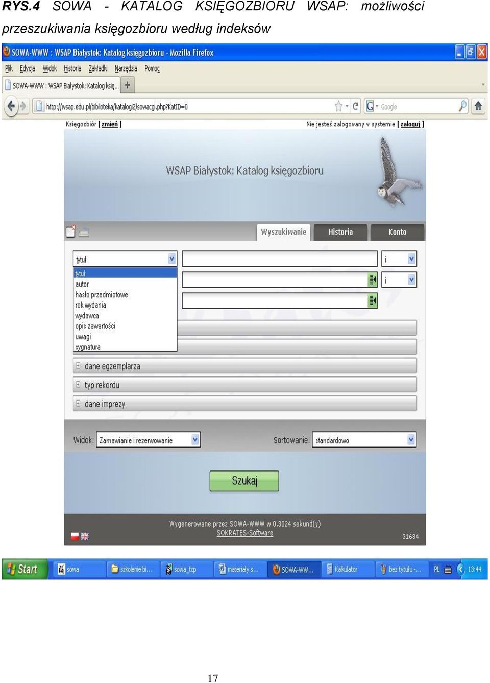
Task: Select autor from the index list
Action: coord(125,284)
